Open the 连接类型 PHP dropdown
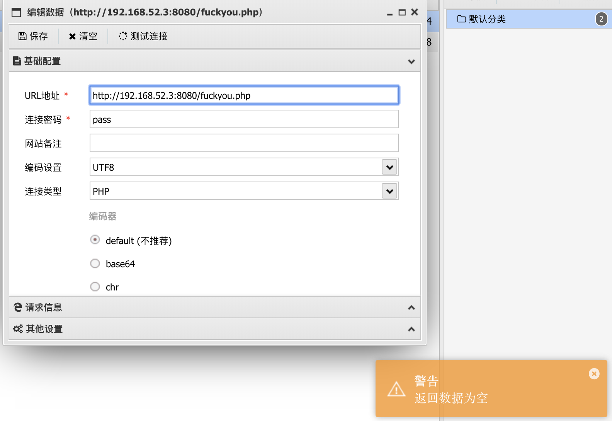Viewport: 612px width, 421px height. 389,191
